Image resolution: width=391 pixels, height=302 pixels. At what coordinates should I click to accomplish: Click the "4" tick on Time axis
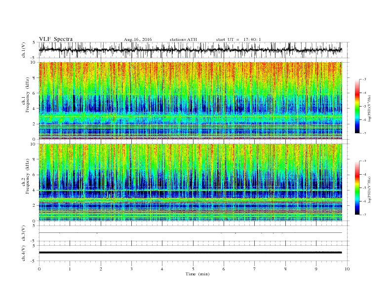coord(162,269)
